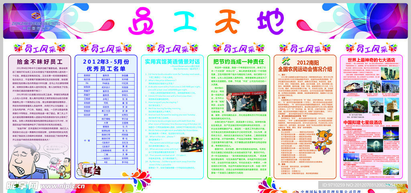The image size is (411, 193).
Task: Select the orange title character 天
Action: pyautogui.click(x=228, y=21)
